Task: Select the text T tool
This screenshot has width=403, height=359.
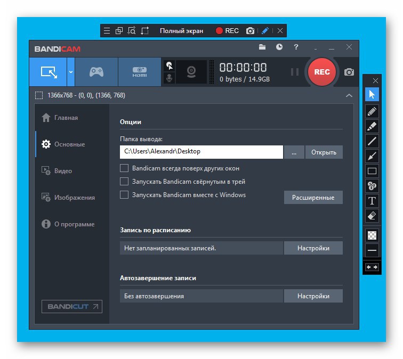Action: tap(372, 201)
